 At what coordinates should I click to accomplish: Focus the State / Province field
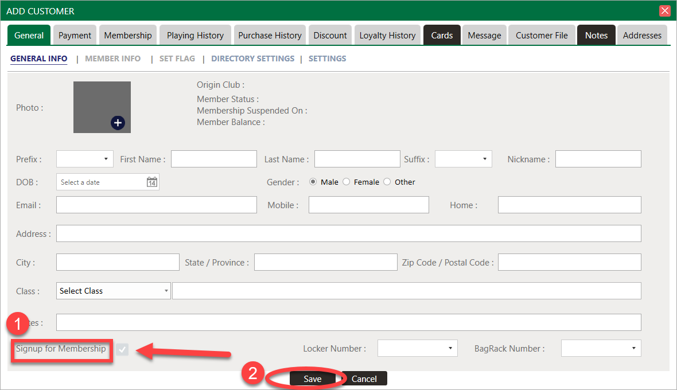tap(325, 262)
